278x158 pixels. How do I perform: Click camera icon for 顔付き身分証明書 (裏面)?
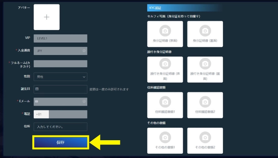coord(205,64)
